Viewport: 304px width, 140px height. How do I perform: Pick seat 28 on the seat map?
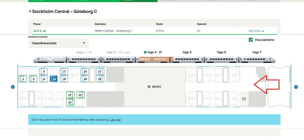[x=100, y=79]
